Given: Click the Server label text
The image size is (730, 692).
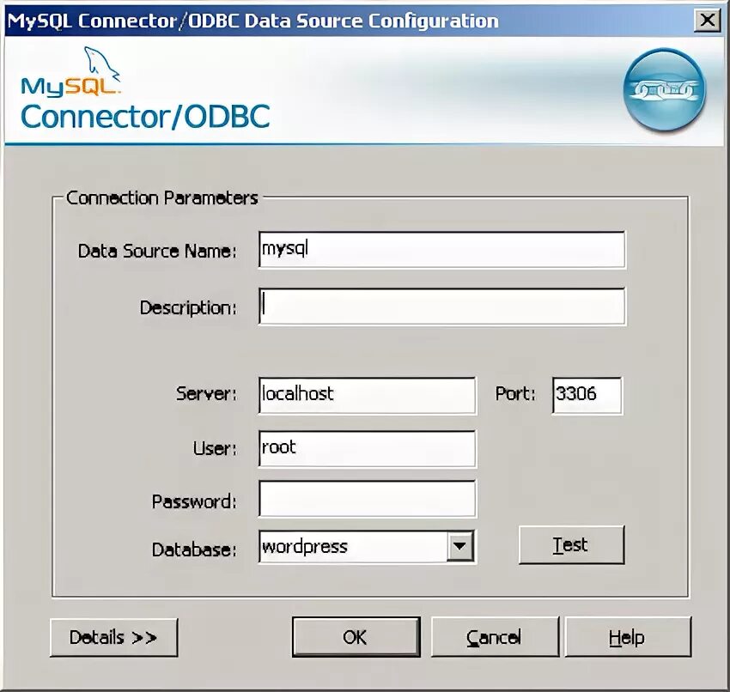Looking at the screenshot, I should coord(206,394).
